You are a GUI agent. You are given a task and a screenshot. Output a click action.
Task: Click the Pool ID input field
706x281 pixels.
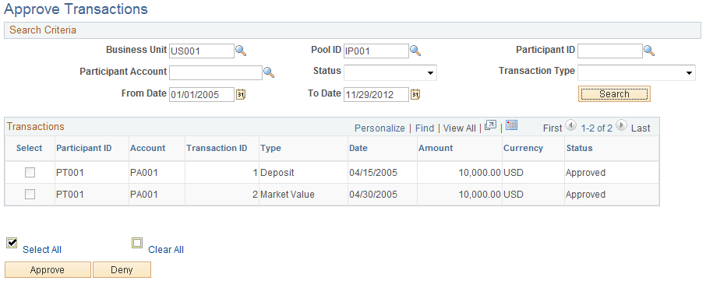click(376, 51)
